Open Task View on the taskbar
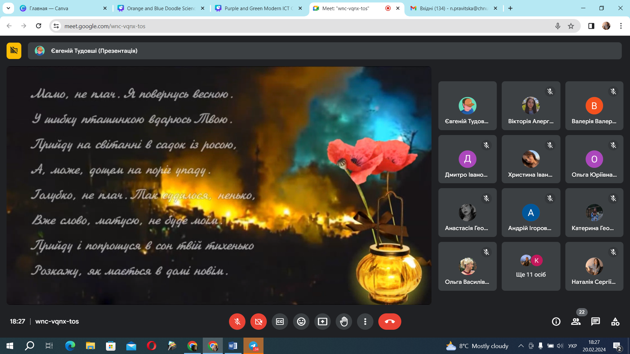This screenshot has width=630, height=354. point(49,346)
